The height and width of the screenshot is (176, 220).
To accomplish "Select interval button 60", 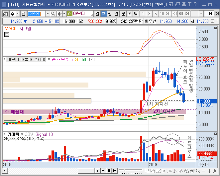I will click(181, 14).
